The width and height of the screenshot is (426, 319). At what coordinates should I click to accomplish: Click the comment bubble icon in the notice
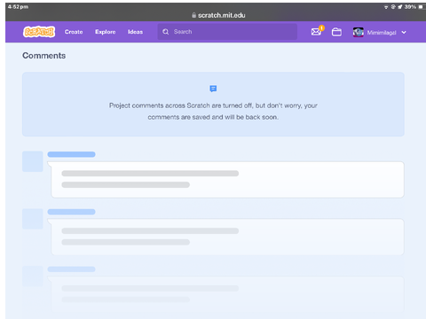(213, 89)
